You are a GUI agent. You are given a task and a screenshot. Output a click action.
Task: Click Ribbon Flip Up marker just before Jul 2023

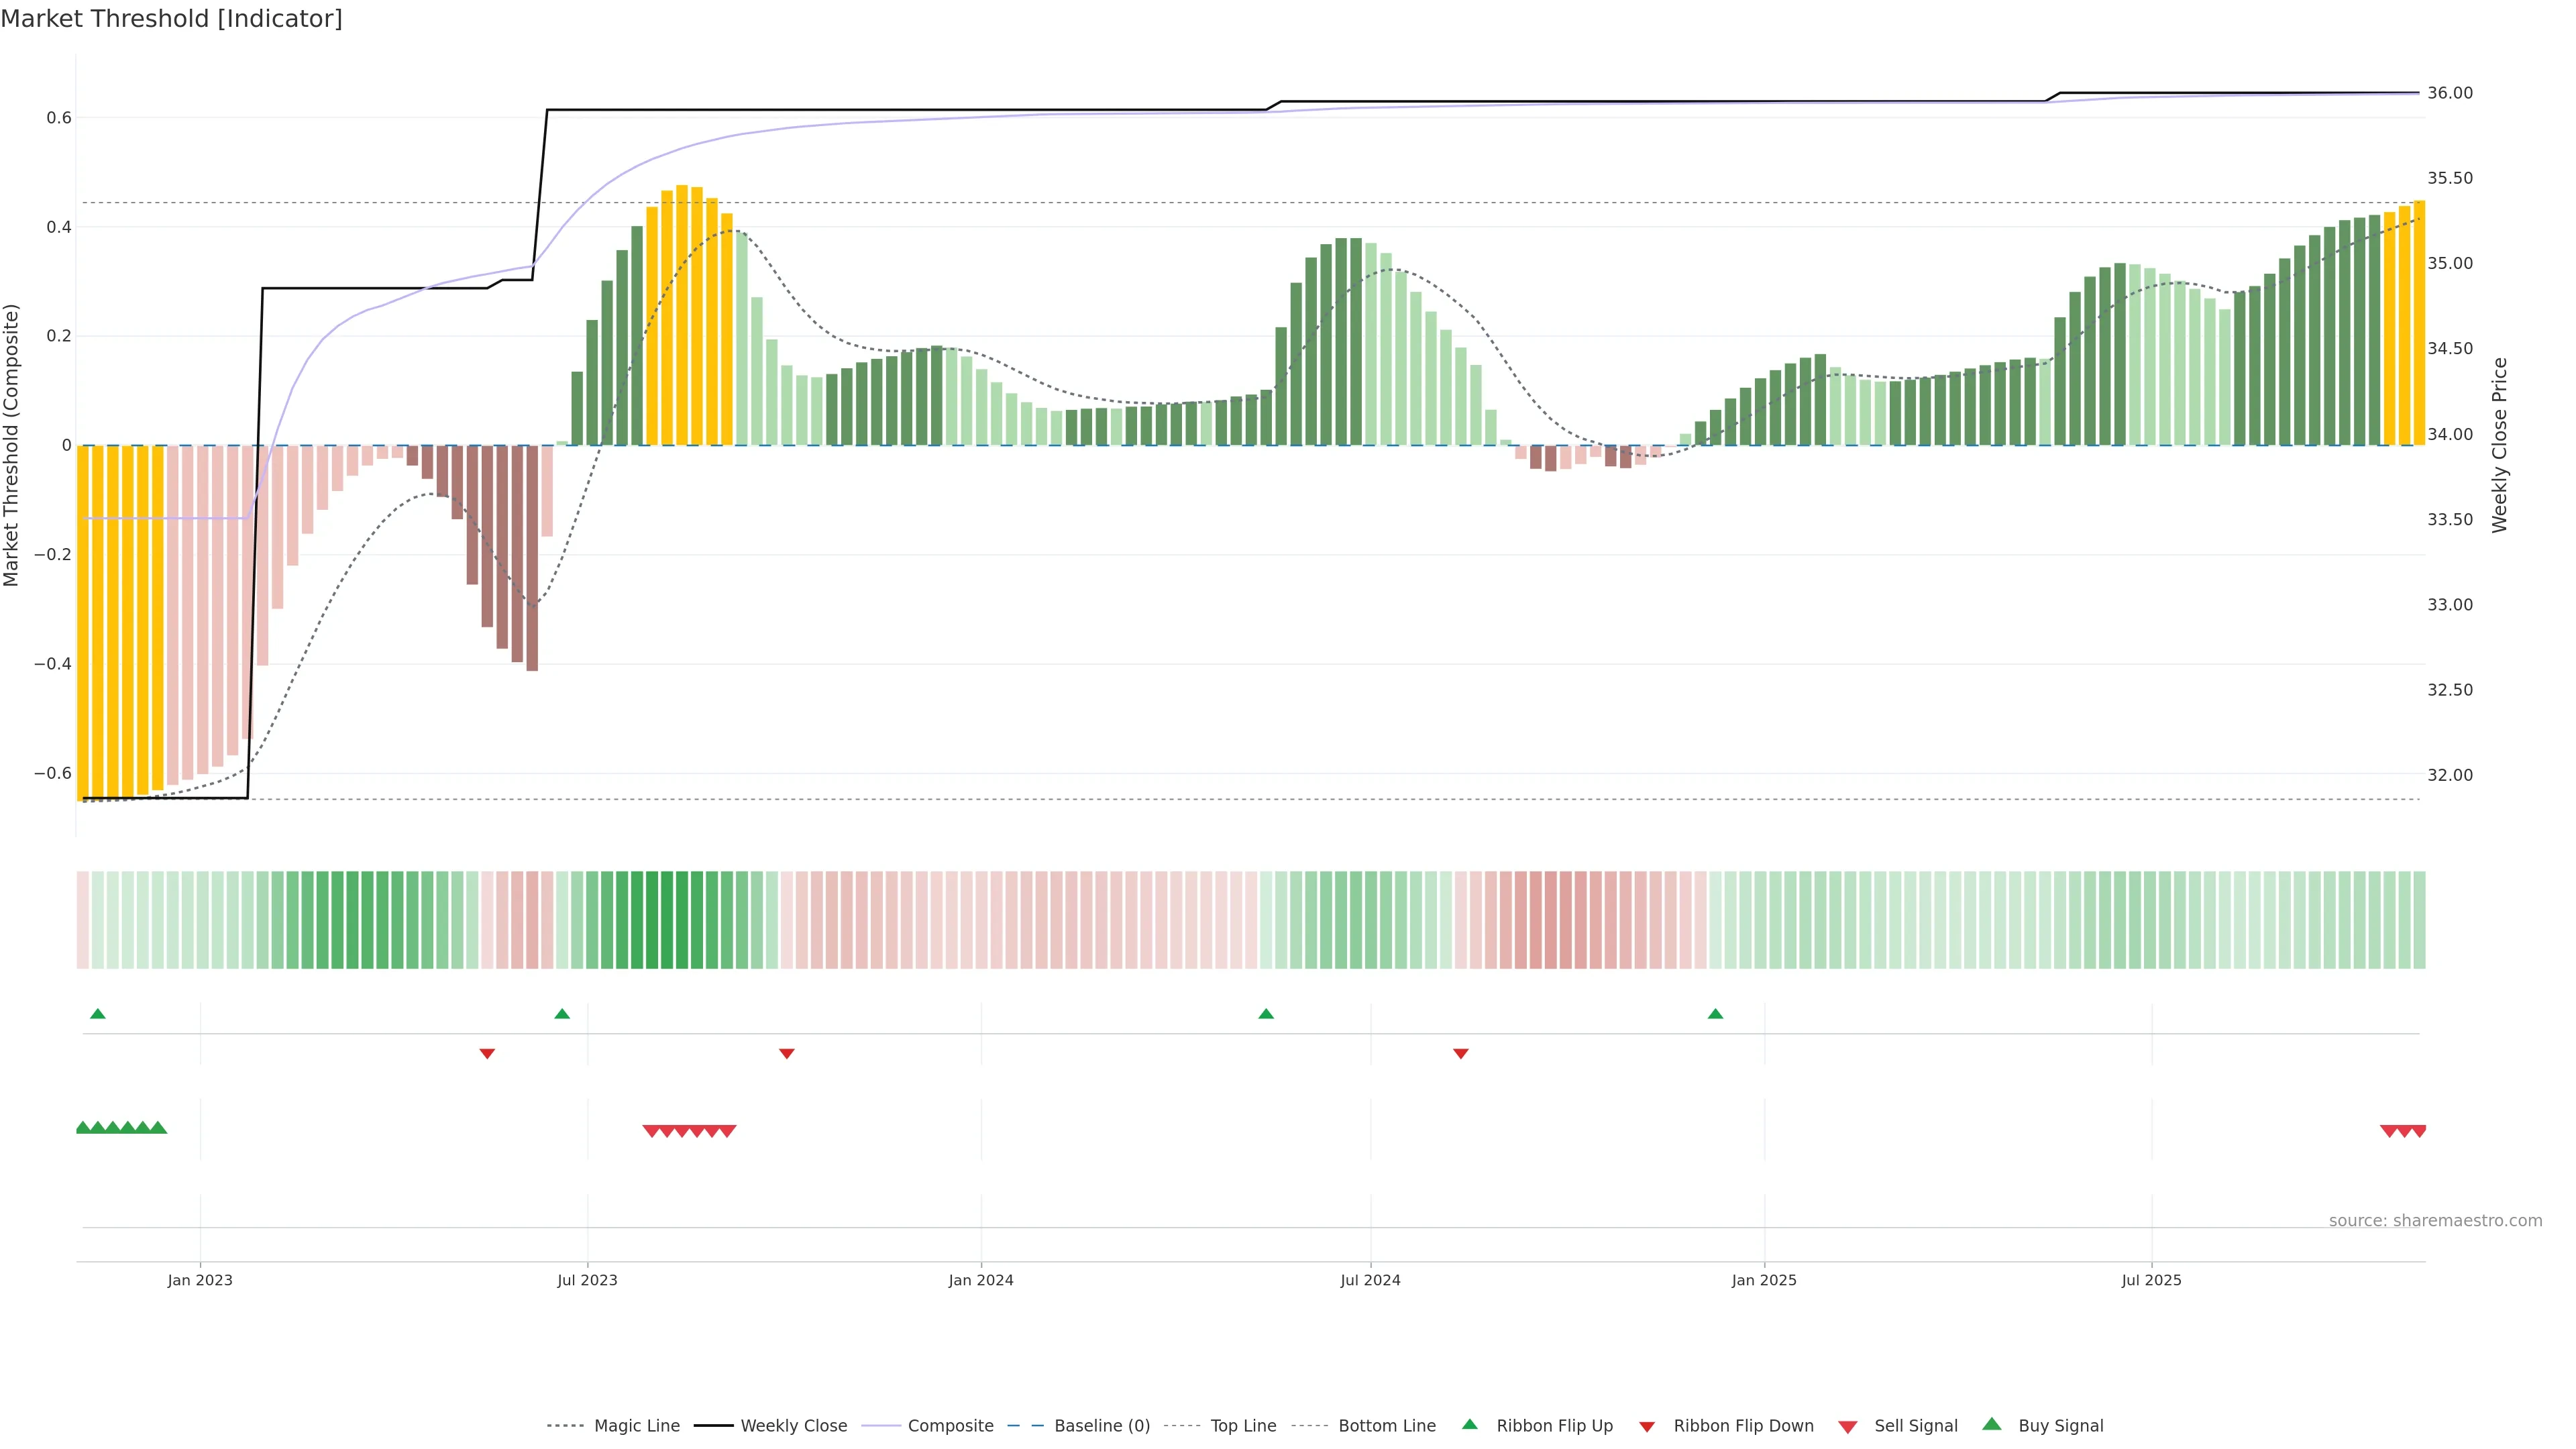tap(562, 1014)
